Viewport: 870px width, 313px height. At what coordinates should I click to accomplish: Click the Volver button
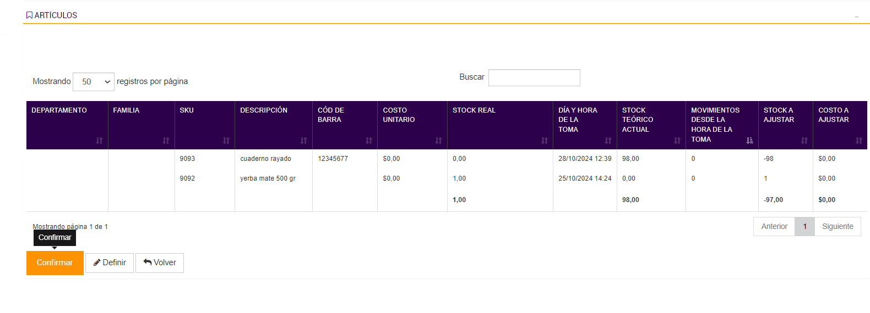click(160, 262)
